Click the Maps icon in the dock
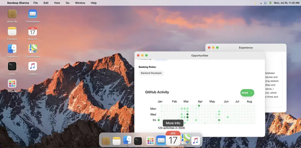Viewport: 301px width, 148px height. (x=185, y=138)
